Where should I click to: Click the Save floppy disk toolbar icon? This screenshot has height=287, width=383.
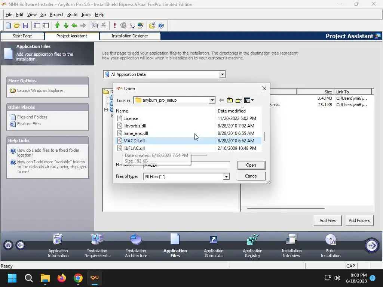coord(25,25)
